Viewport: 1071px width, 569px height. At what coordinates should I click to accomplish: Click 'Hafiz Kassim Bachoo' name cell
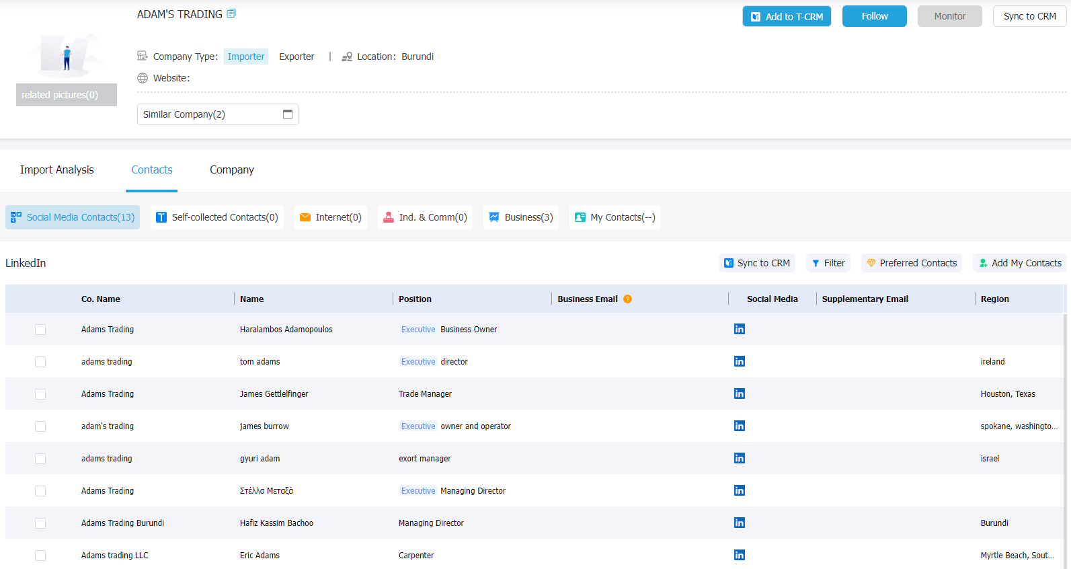pyautogui.click(x=277, y=523)
